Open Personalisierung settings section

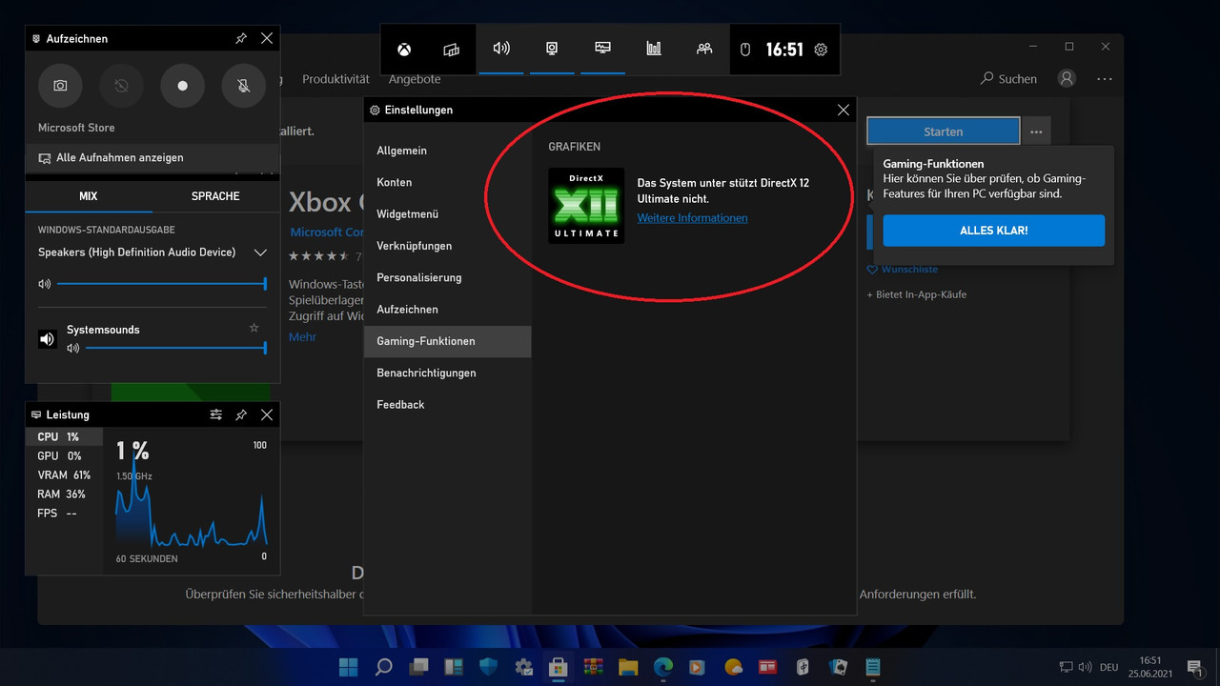(447, 277)
